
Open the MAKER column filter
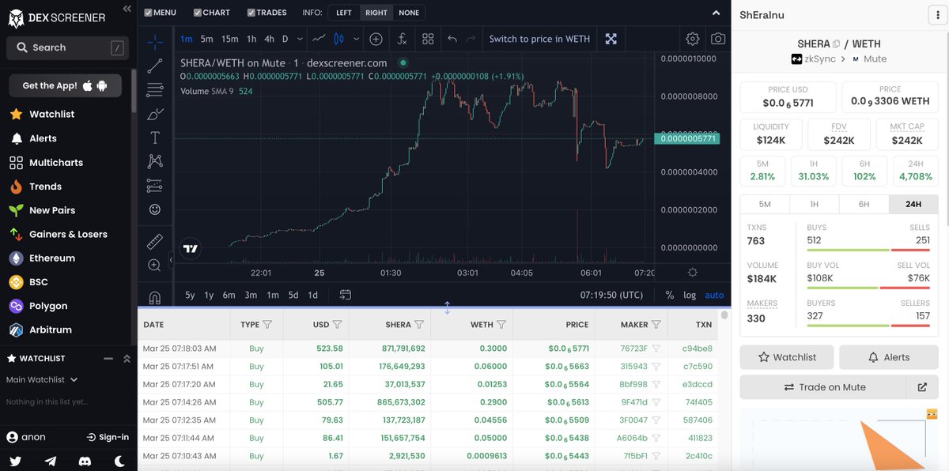[656, 324]
